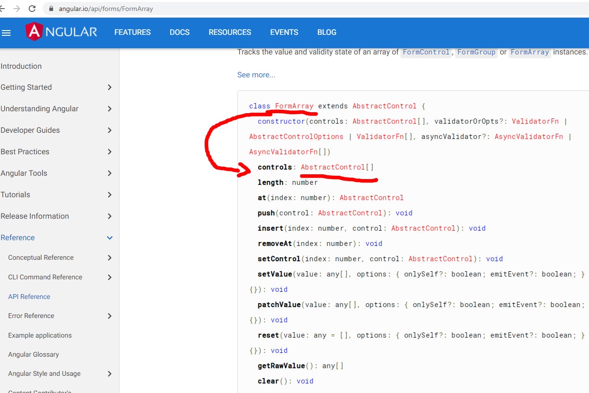Click the controls property name
The image size is (589, 393).
[275, 167]
